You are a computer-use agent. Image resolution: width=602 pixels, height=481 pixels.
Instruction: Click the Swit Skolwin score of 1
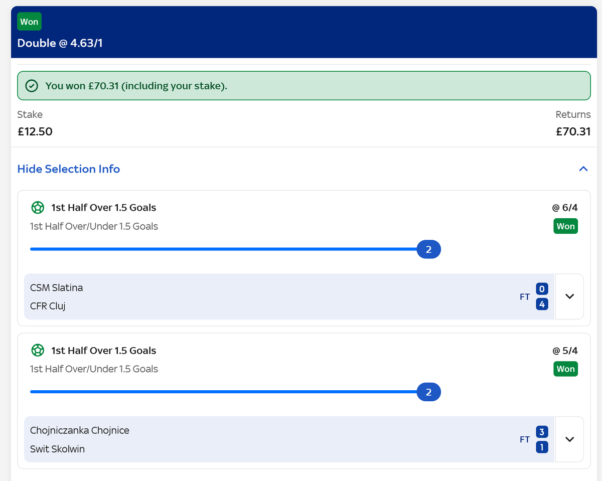542,447
